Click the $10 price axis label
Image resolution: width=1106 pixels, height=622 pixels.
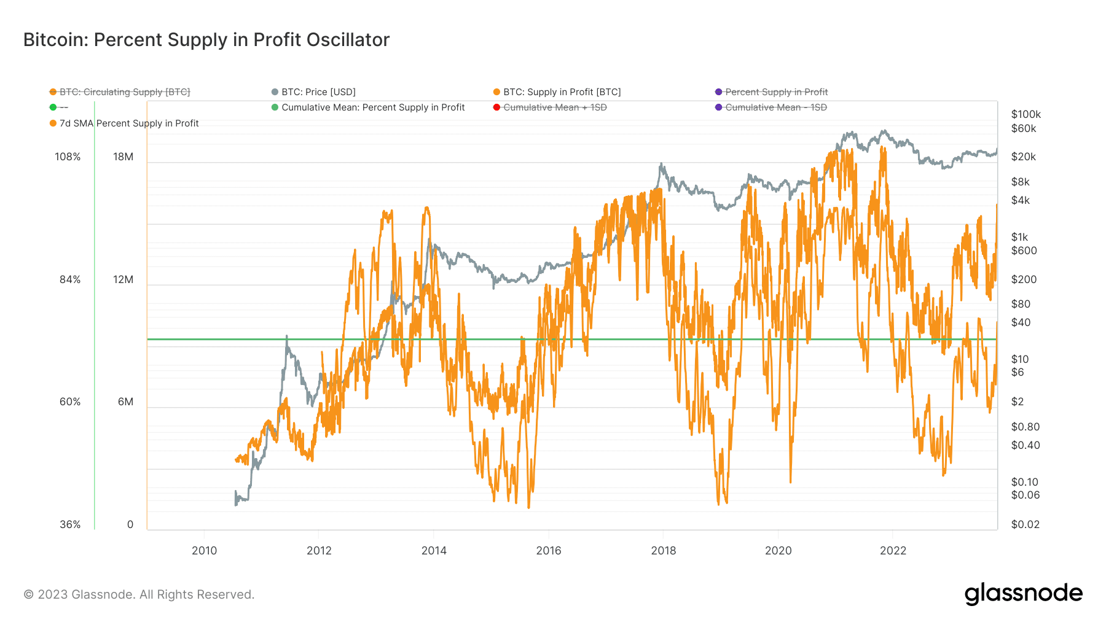pos(1020,359)
